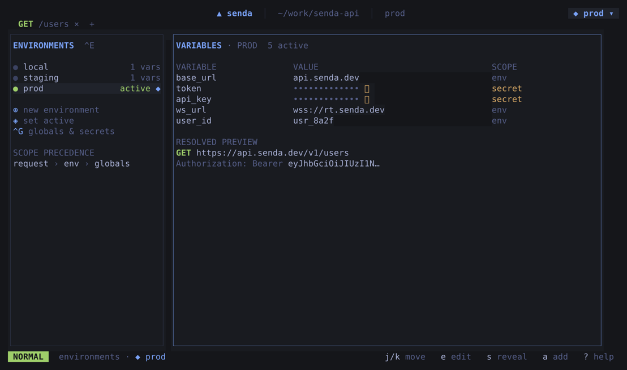The height and width of the screenshot is (370, 627).
Task: Click the e edit shortcut hint
Action: 456,357
